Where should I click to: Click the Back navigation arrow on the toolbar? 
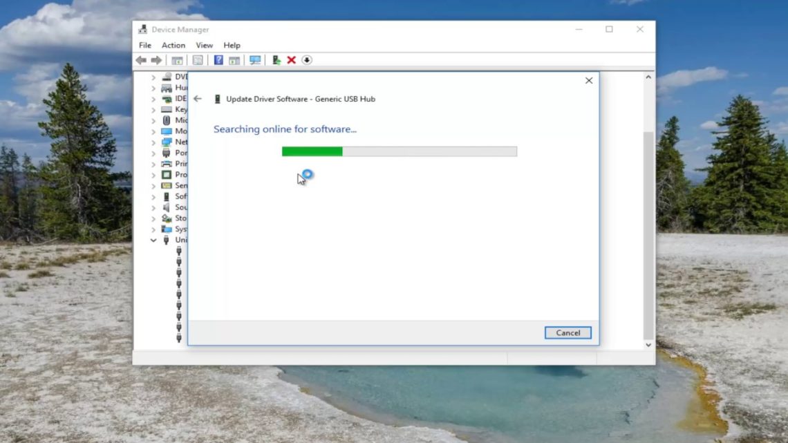(x=141, y=60)
